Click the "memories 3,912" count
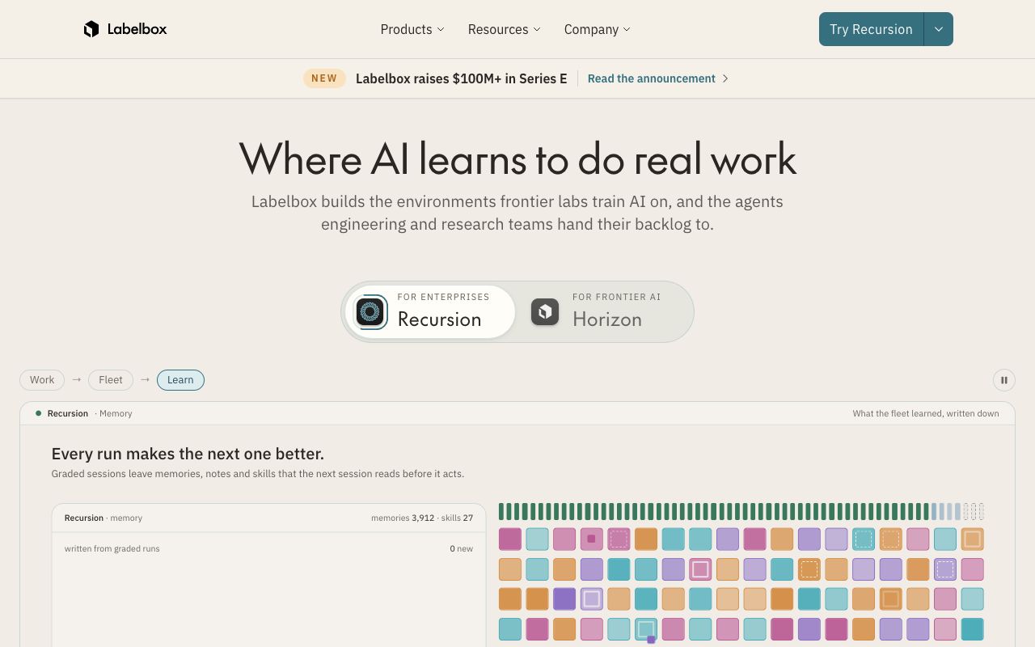 tap(403, 518)
